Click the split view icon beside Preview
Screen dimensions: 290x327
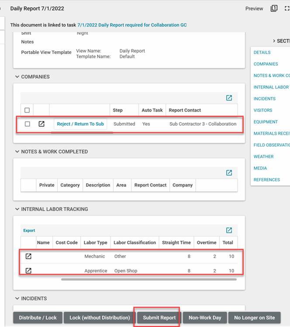[274, 8]
